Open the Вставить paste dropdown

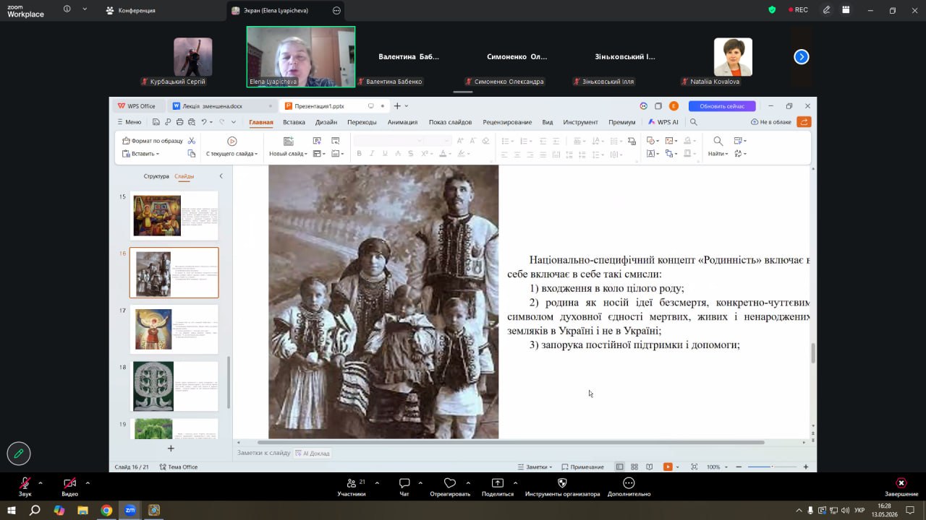[x=141, y=154]
